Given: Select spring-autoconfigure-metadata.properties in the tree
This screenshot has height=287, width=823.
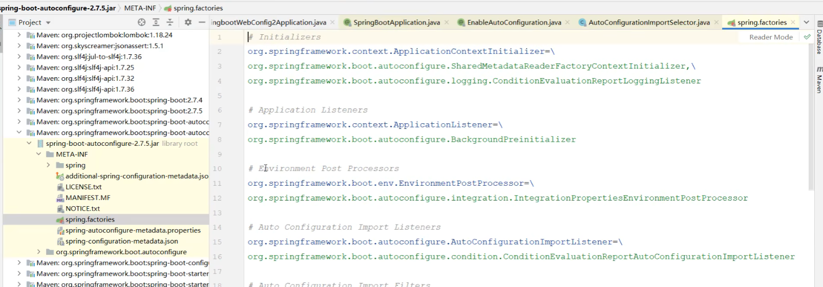Looking at the screenshot, I should tap(133, 230).
